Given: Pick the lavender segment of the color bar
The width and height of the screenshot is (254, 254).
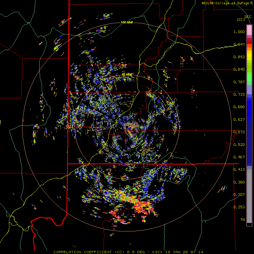Looking at the screenshot, I should pos(249,89).
